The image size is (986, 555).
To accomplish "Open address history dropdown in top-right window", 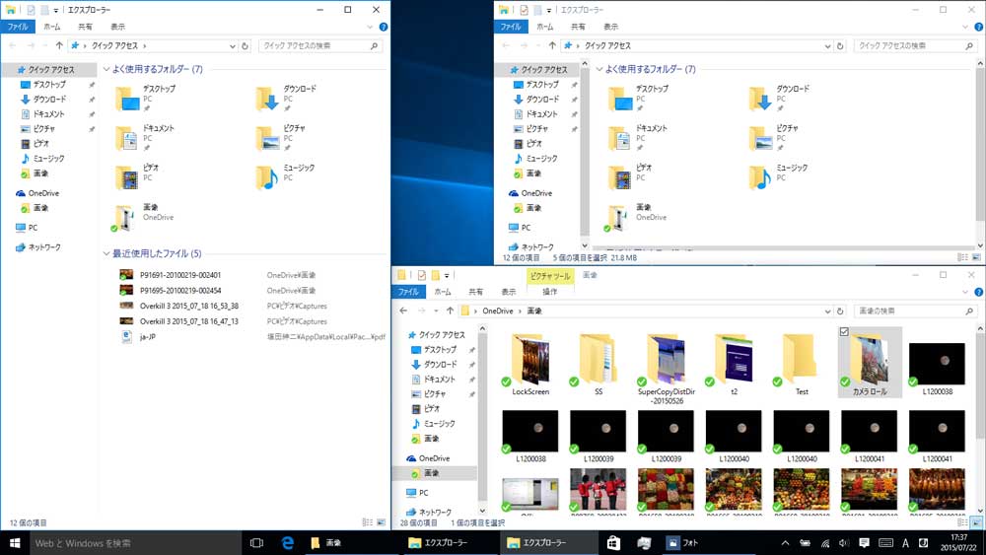I will 827,46.
